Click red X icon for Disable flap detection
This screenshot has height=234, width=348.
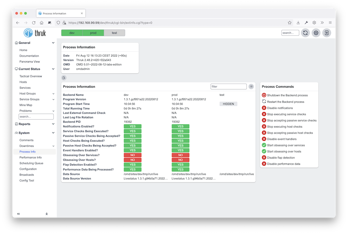264,158
